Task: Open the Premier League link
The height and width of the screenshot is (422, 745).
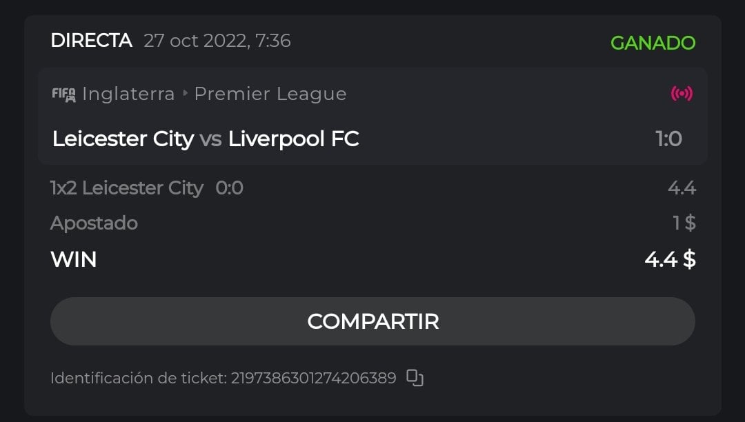Action: 270,94
